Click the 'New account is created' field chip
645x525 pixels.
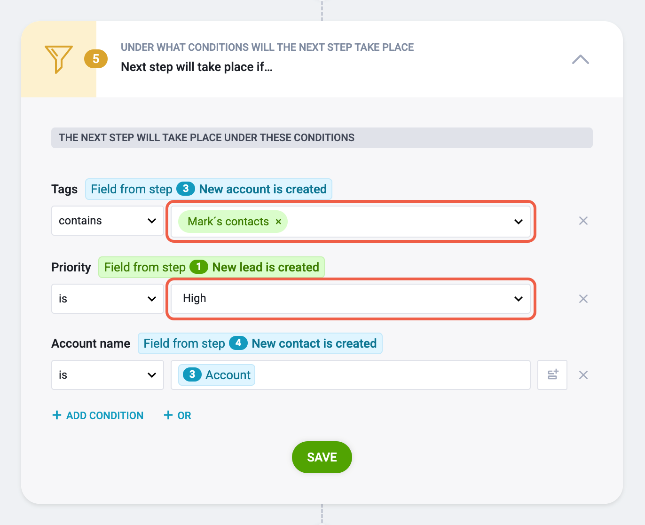(x=209, y=189)
